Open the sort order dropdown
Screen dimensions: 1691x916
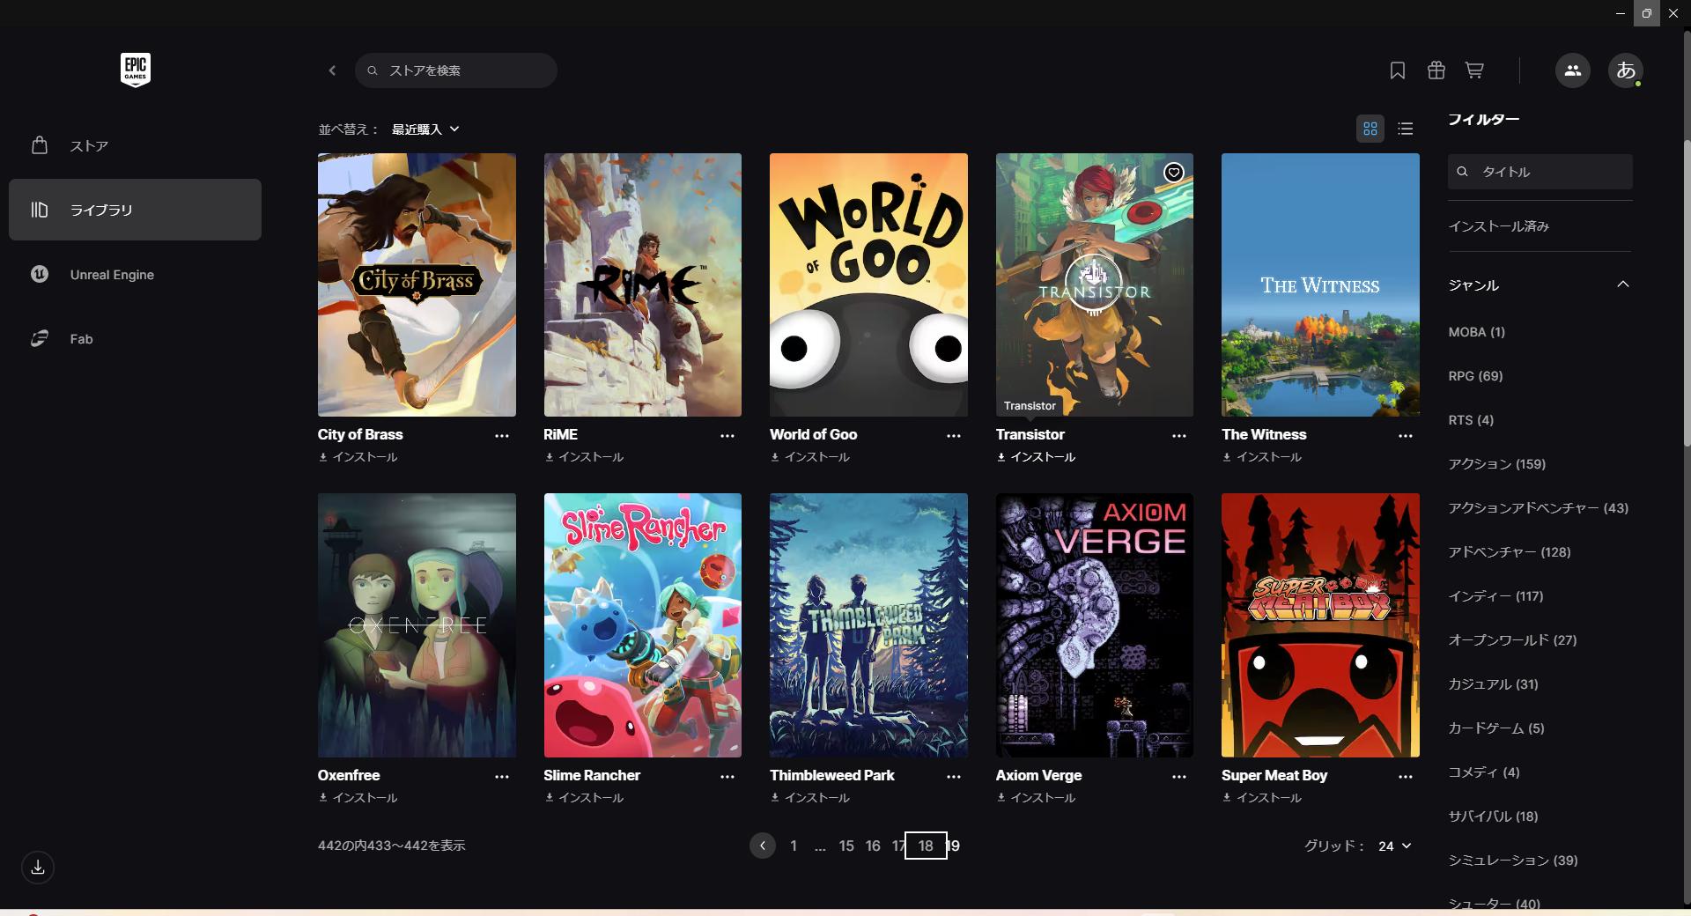point(426,129)
